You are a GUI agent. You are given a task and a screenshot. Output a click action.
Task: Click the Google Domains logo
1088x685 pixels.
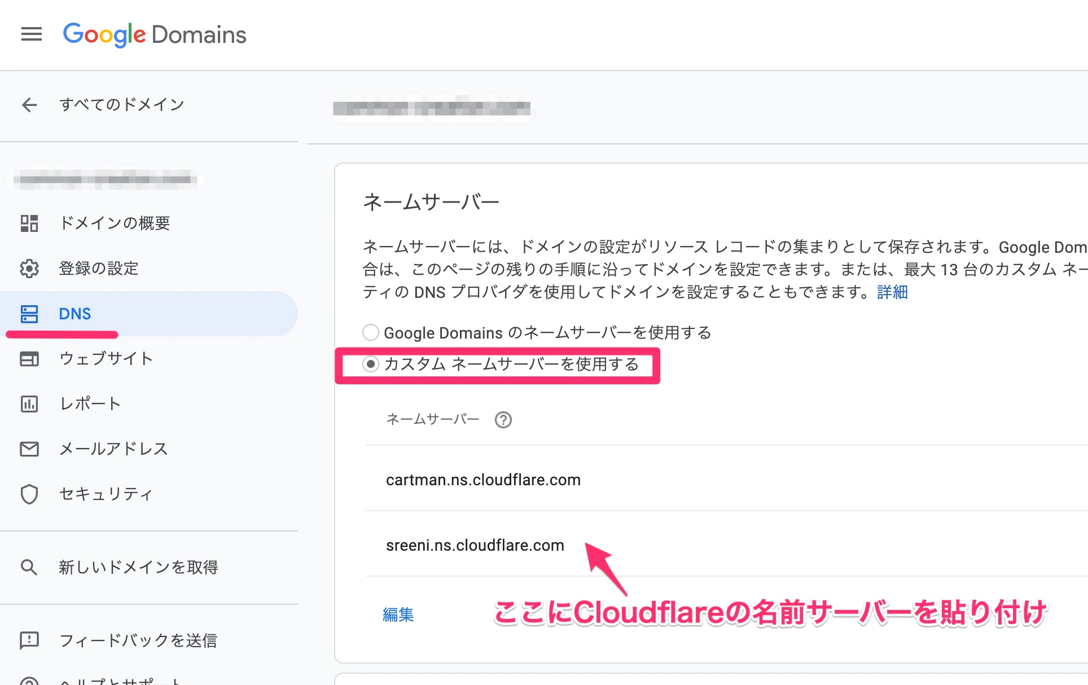(155, 35)
